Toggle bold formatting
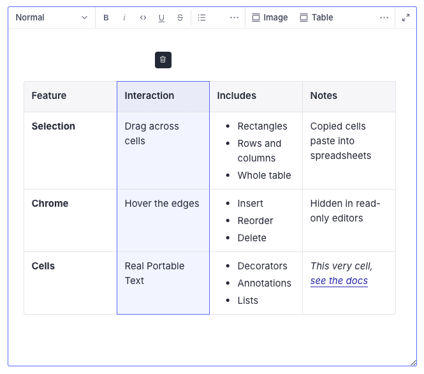 [x=106, y=18]
